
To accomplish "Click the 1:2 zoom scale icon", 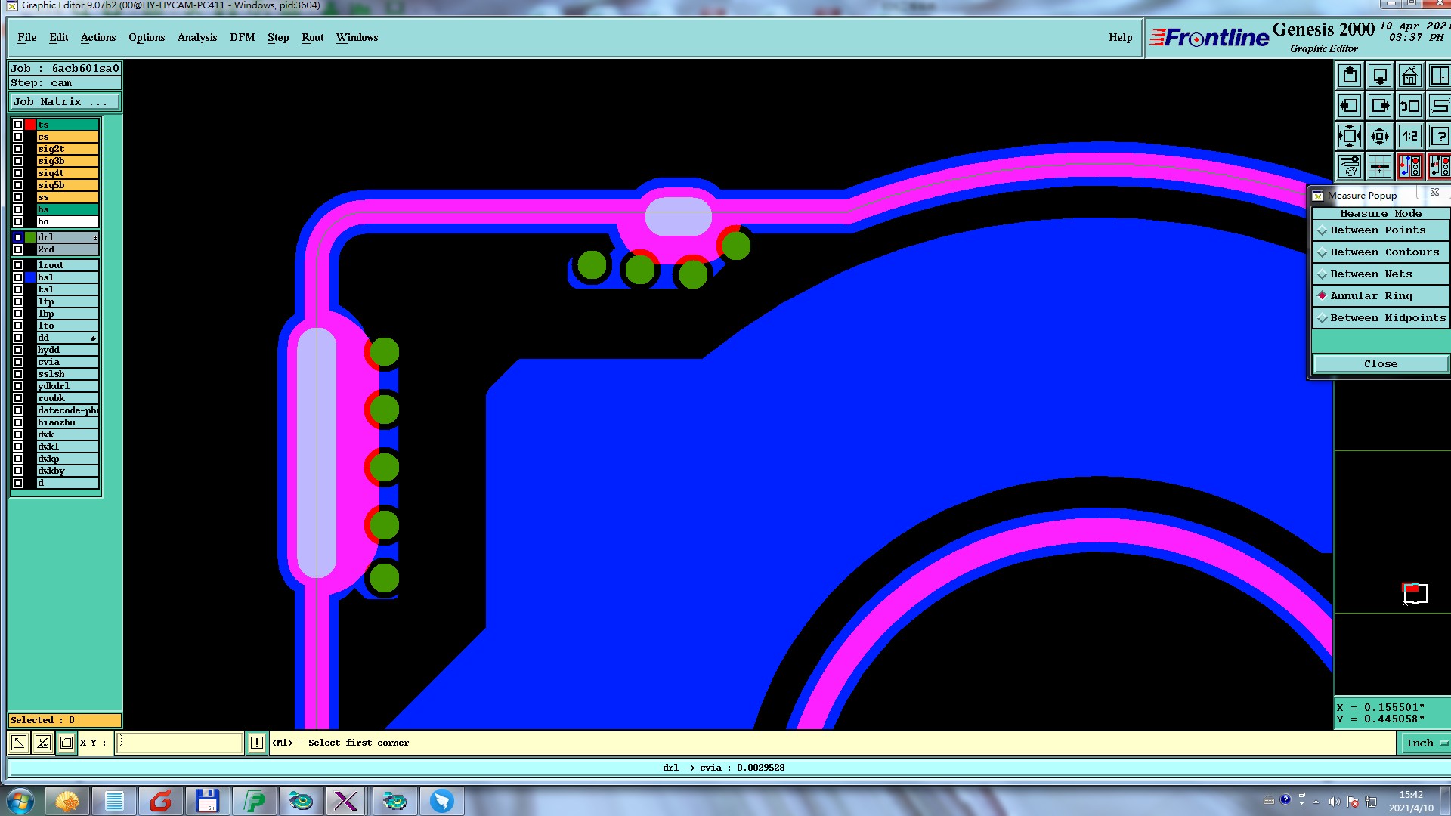I will tap(1409, 136).
